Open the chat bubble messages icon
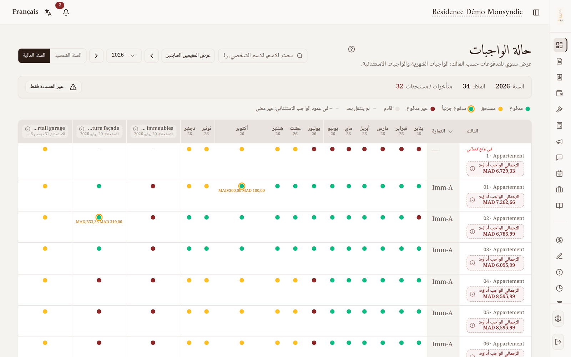 pos(559,157)
